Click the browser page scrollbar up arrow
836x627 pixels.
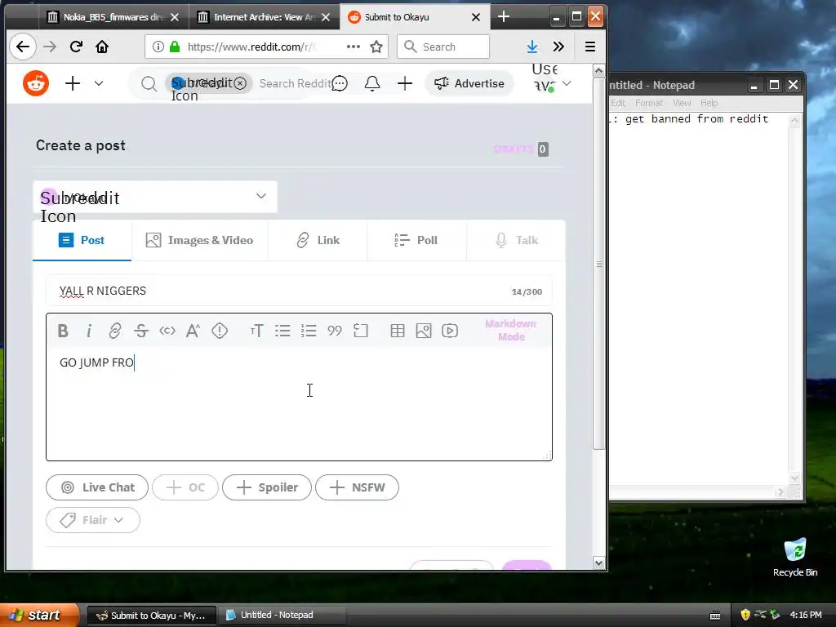598,71
